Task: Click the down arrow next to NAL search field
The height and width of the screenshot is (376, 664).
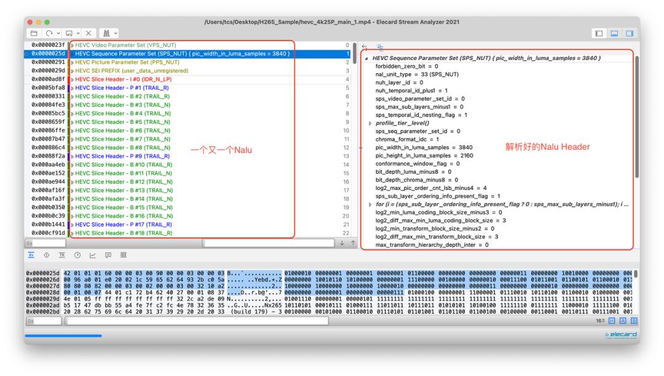Action: coord(342,243)
